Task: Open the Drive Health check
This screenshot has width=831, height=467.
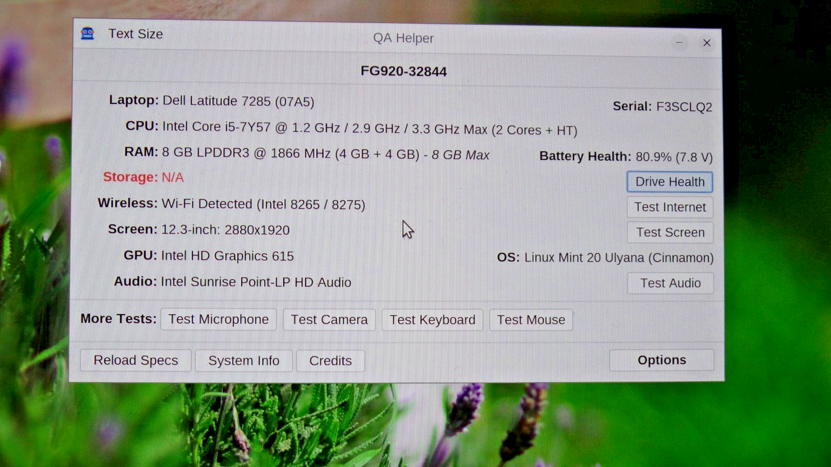Action: [669, 182]
